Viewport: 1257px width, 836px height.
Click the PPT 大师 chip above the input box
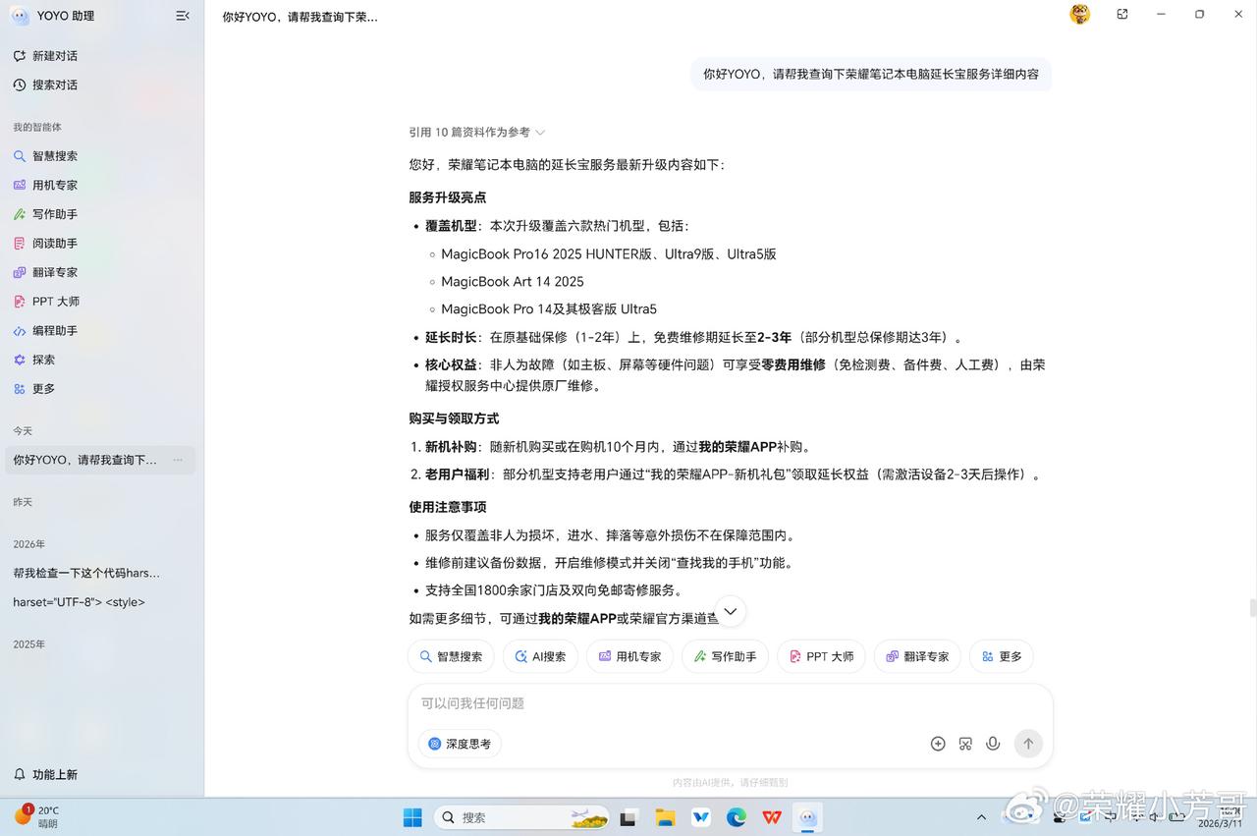tap(821, 656)
